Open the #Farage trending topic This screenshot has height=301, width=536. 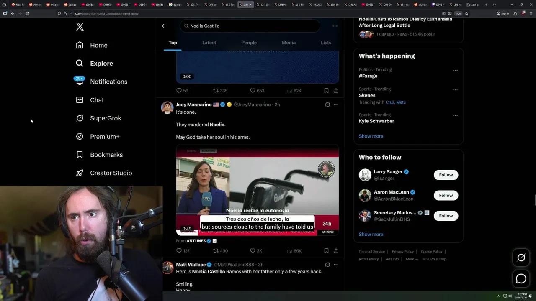point(368,76)
